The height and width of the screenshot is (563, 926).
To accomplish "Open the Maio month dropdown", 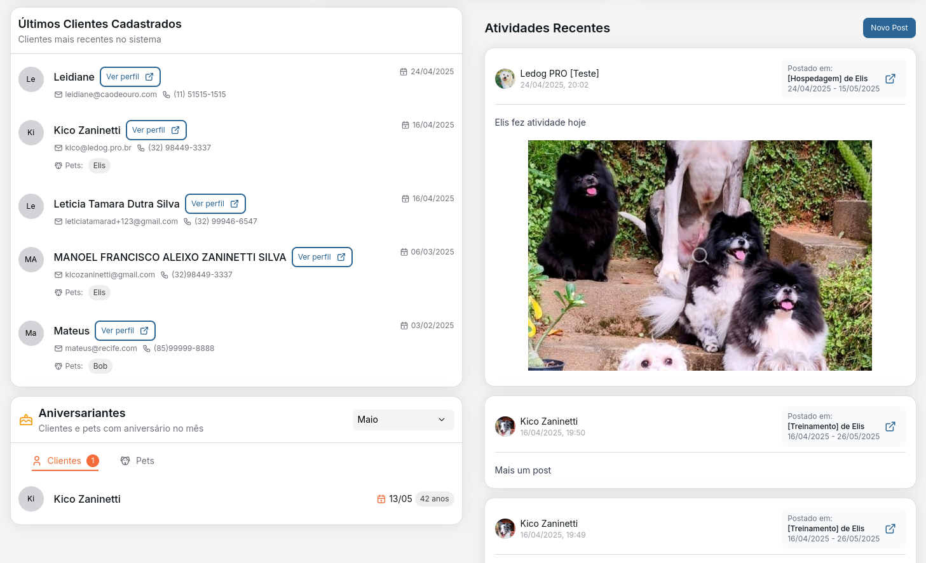I will coord(403,420).
